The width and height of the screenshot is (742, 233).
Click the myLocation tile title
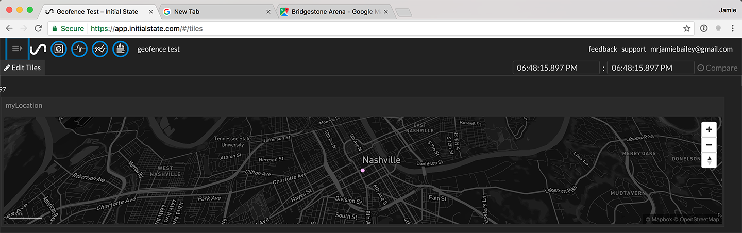pyautogui.click(x=24, y=105)
